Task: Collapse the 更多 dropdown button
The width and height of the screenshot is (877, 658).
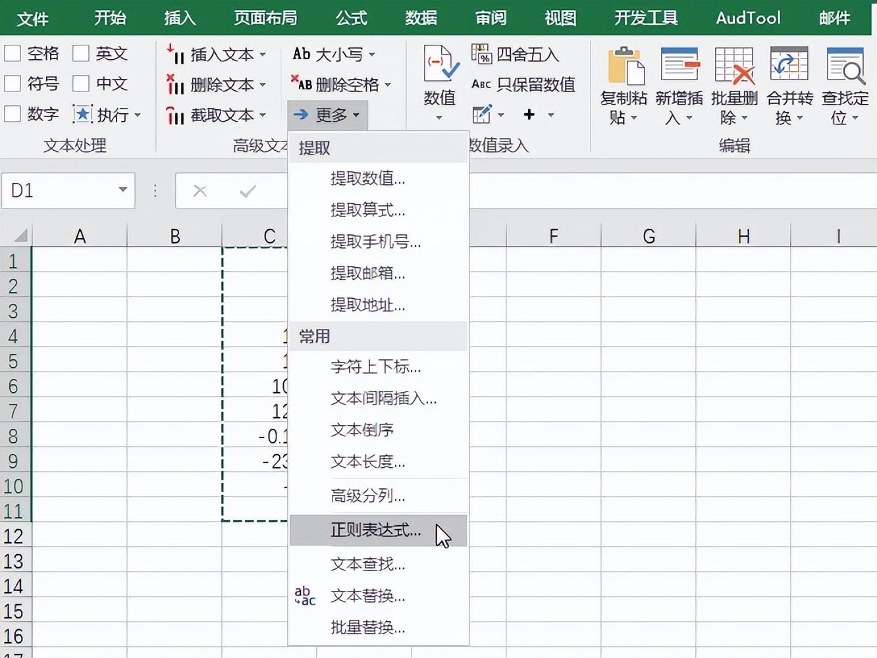Action: 327,115
